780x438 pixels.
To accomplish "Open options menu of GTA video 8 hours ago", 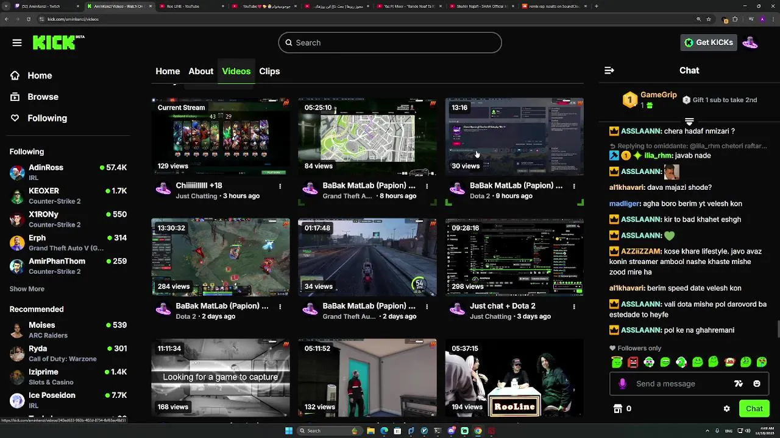I will point(427,186).
